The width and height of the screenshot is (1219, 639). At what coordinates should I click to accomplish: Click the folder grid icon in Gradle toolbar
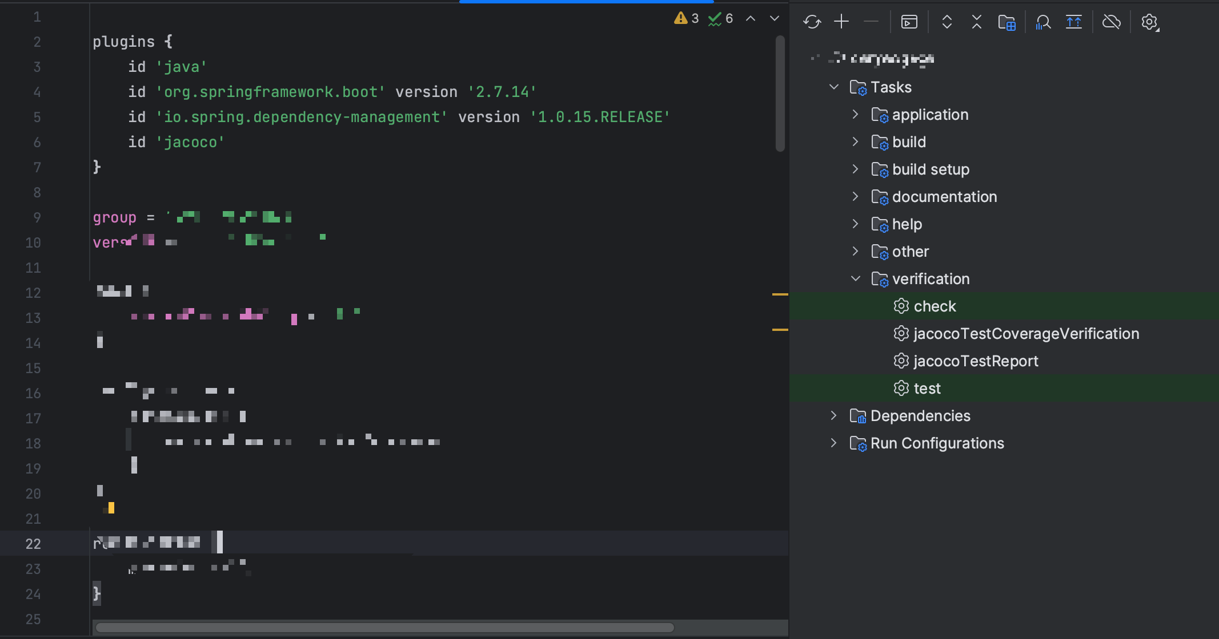1007,22
